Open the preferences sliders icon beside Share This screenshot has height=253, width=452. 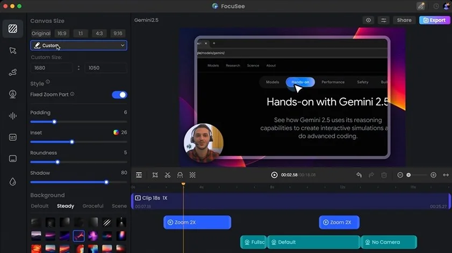(384, 20)
